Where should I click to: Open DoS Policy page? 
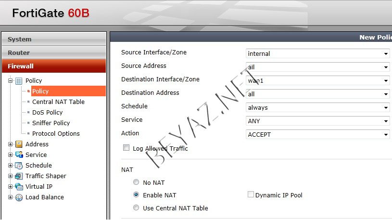48,112
